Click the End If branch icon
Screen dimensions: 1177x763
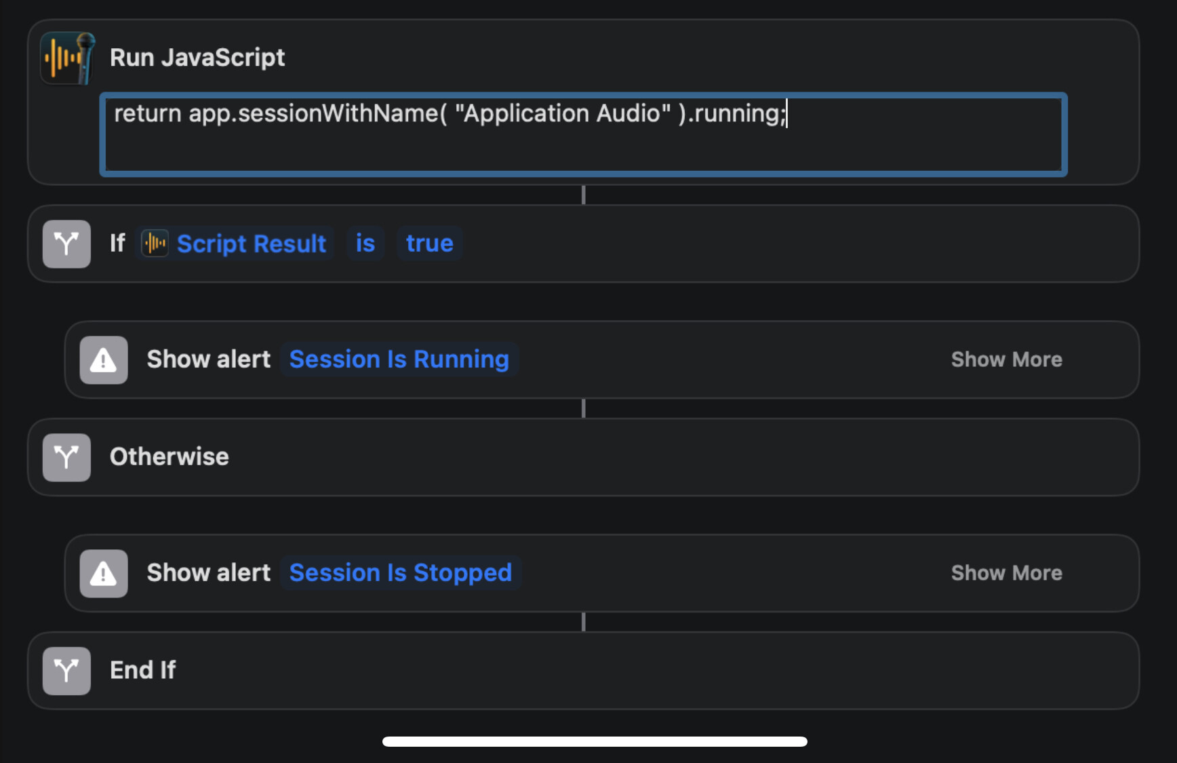[x=66, y=671]
